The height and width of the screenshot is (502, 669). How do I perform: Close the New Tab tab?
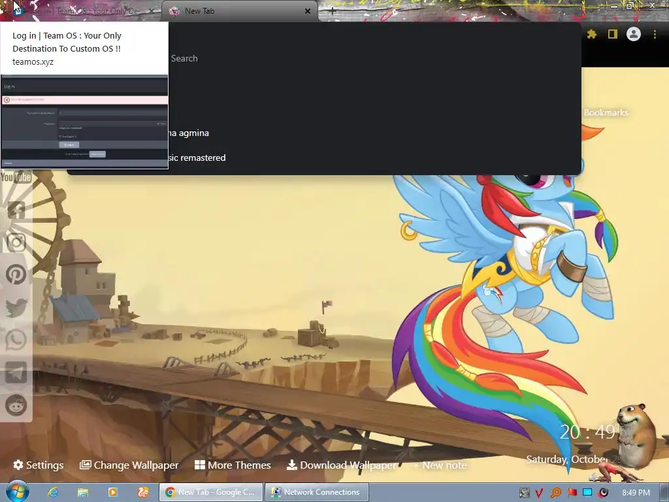(x=308, y=12)
